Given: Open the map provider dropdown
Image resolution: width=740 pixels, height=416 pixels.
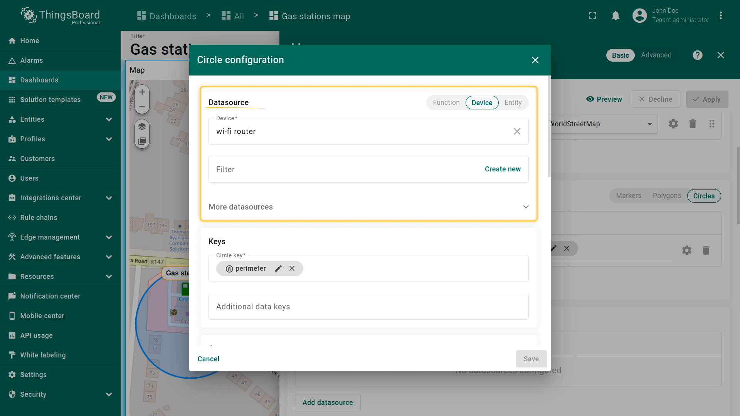Looking at the screenshot, I should click(649, 124).
